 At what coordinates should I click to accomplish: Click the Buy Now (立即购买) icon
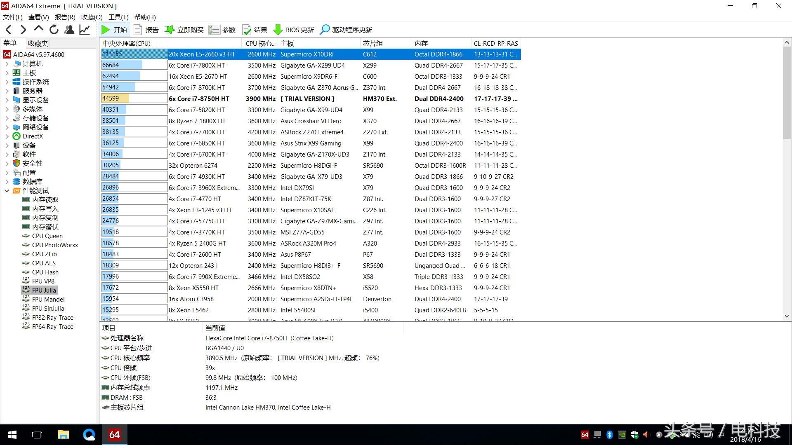170,30
